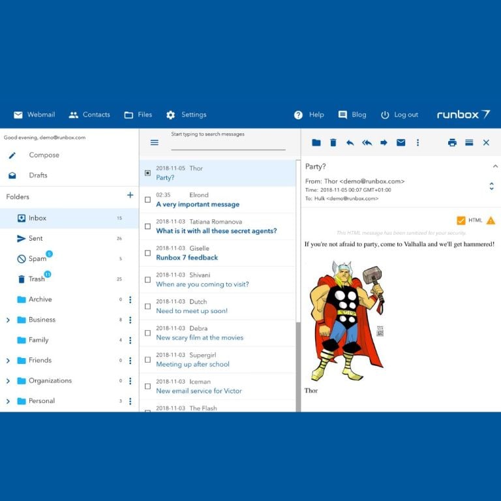The image size is (501, 501).
Task: Check the Debra message checkbox
Action: [147, 333]
